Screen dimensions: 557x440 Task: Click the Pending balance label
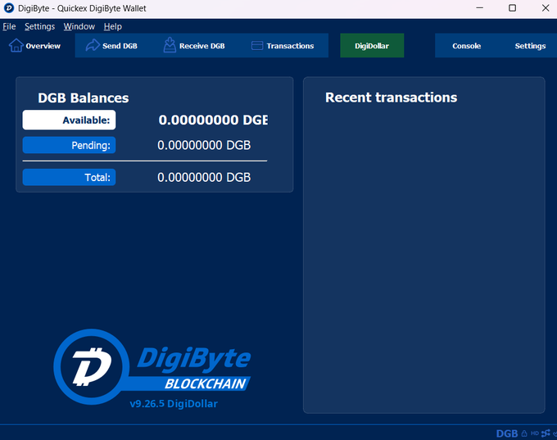point(69,145)
